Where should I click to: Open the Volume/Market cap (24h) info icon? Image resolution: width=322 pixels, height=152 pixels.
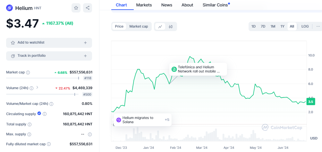51,104
